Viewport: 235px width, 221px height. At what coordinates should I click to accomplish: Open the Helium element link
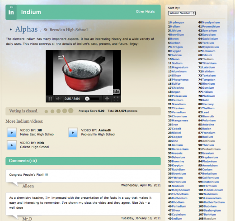click(175, 26)
